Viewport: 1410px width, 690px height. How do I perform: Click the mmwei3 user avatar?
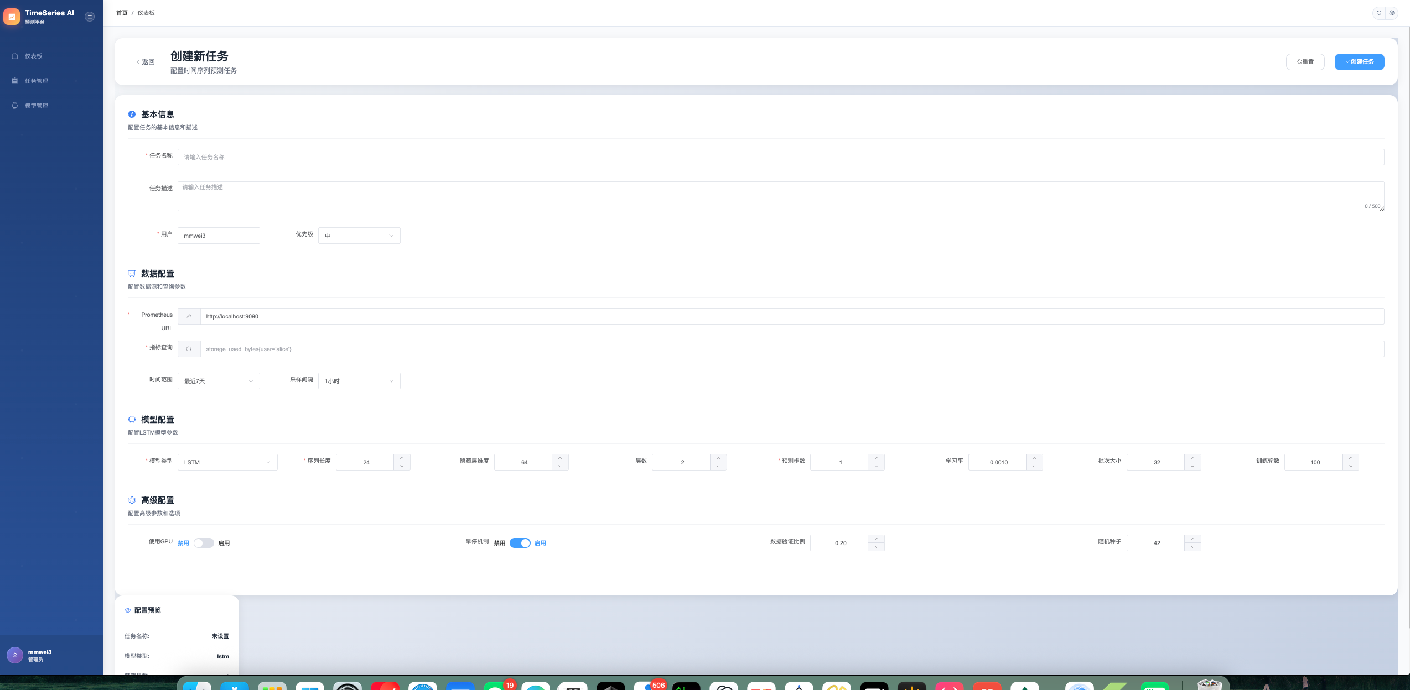point(15,655)
